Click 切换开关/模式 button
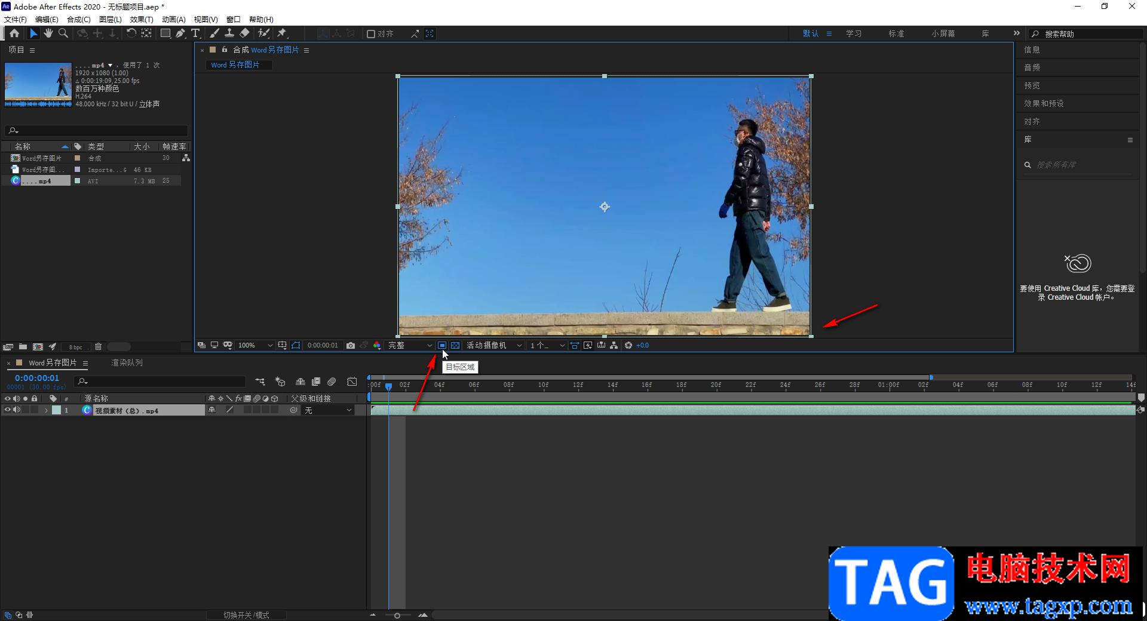 click(246, 614)
